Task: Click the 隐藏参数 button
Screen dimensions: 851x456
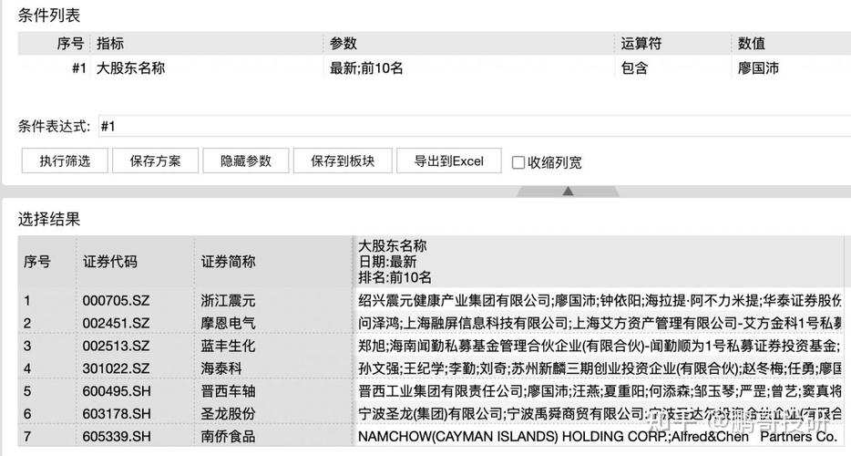Action: tap(245, 161)
